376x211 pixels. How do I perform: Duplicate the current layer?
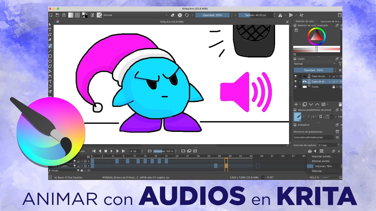tap(305, 104)
